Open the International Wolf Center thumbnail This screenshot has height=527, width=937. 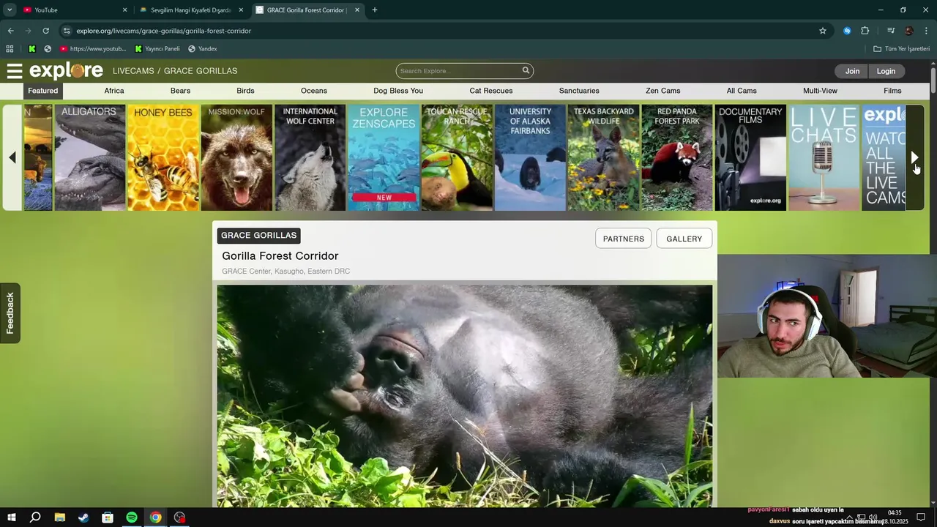pyautogui.click(x=310, y=157)
